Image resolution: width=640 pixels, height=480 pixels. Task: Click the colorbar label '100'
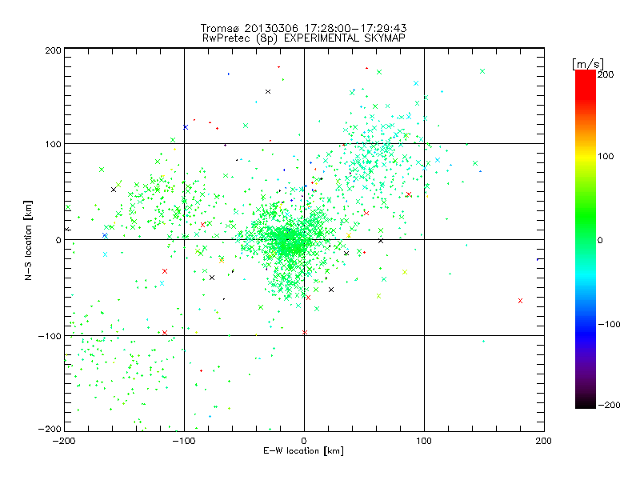pyautogui.click(x=606, y=156)
